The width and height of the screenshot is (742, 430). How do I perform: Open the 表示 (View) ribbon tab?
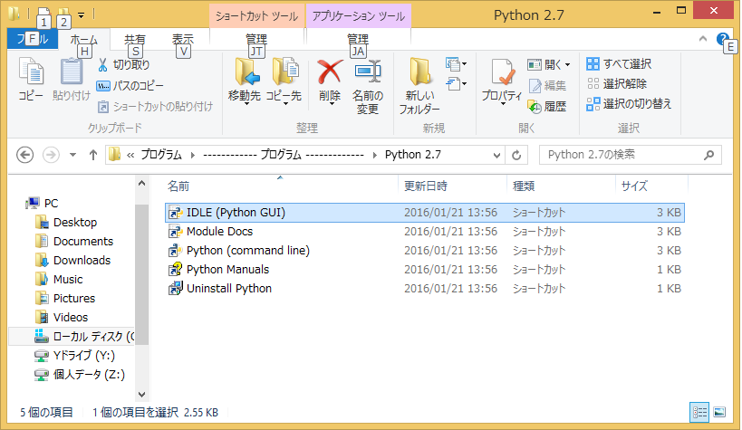pyautogui.click(x=183, y=39)
